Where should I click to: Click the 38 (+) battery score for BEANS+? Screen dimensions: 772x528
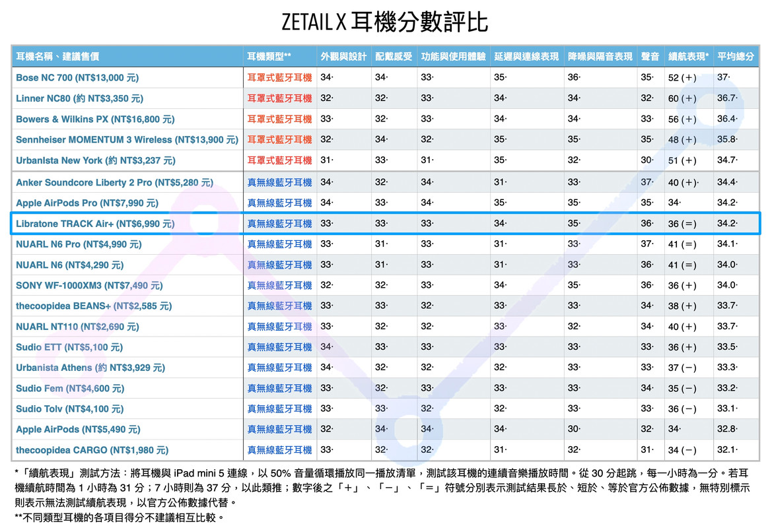(x=682, y=306)
